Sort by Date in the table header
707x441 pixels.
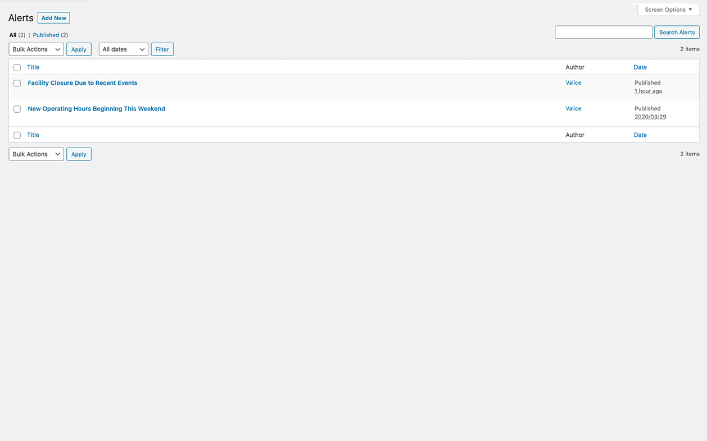[640, 67]
